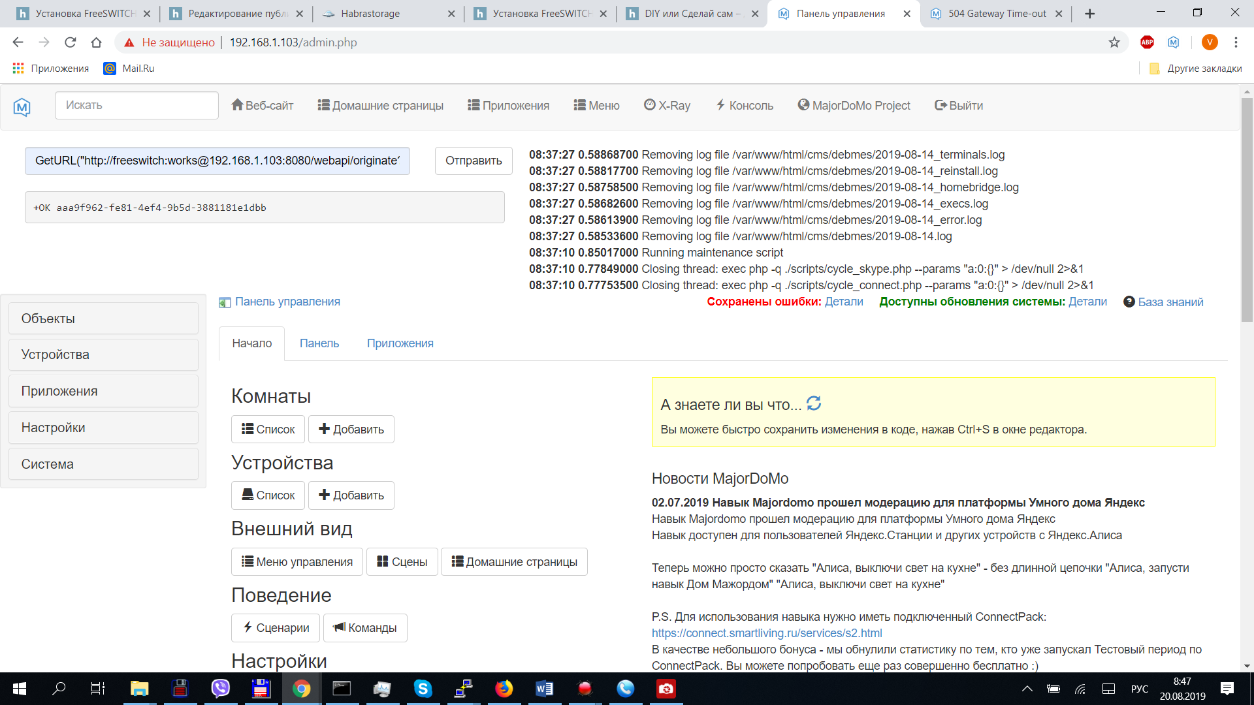Open Домашние страницы in top menu
Image resolution: width=1254 pixels, height=705 pixels.
point(381,106)
